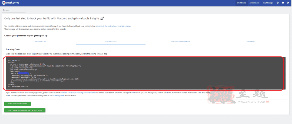The width and height of the screenshot is (292, 124).
Task: Click the 'End Matomo Code' comment line
Action: (x=18, y=87)
